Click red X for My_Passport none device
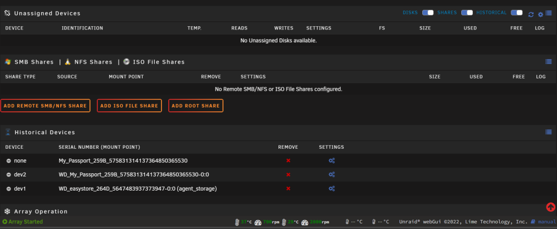 click(288, 160)
